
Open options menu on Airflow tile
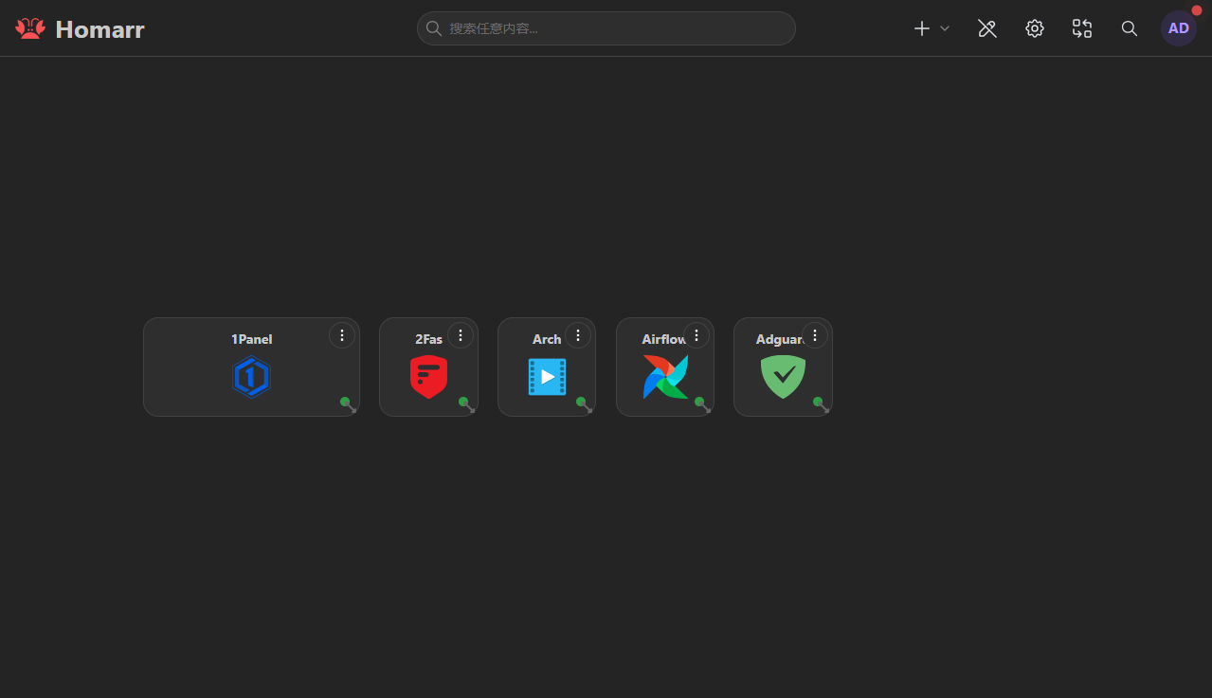tap(696, 335)
